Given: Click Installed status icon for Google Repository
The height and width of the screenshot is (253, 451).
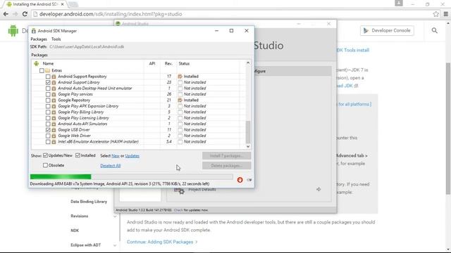Looking at the screenshot, I should click(x=180, y=100).
